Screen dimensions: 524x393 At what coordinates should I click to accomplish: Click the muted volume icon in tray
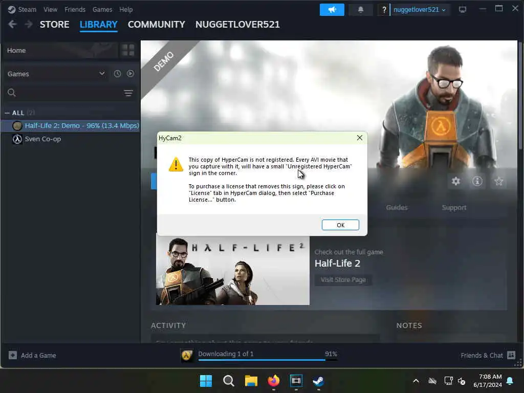(x=462, y=381)
